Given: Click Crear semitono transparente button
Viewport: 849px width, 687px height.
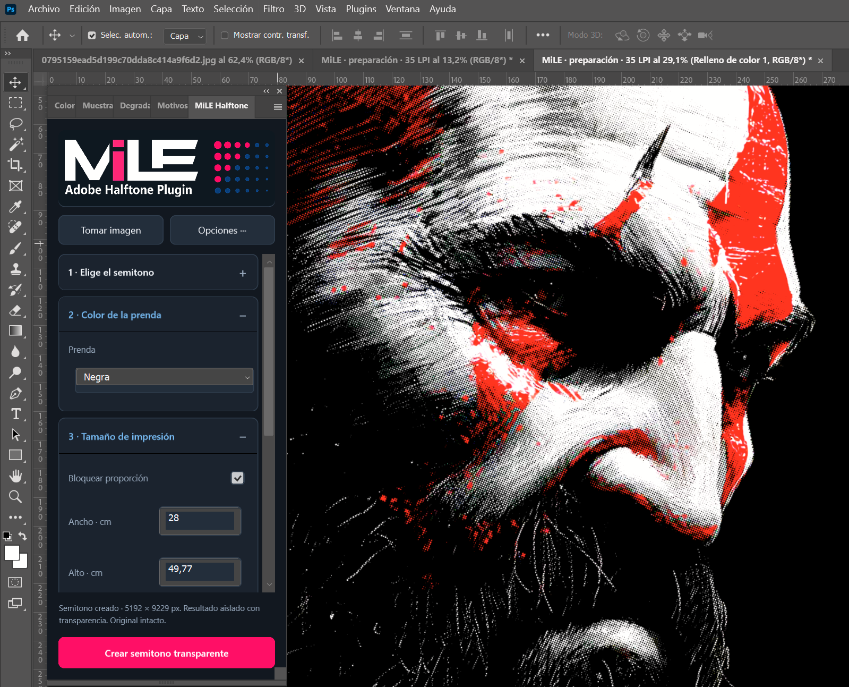Looking at the screenshot, I should (167, 653).
